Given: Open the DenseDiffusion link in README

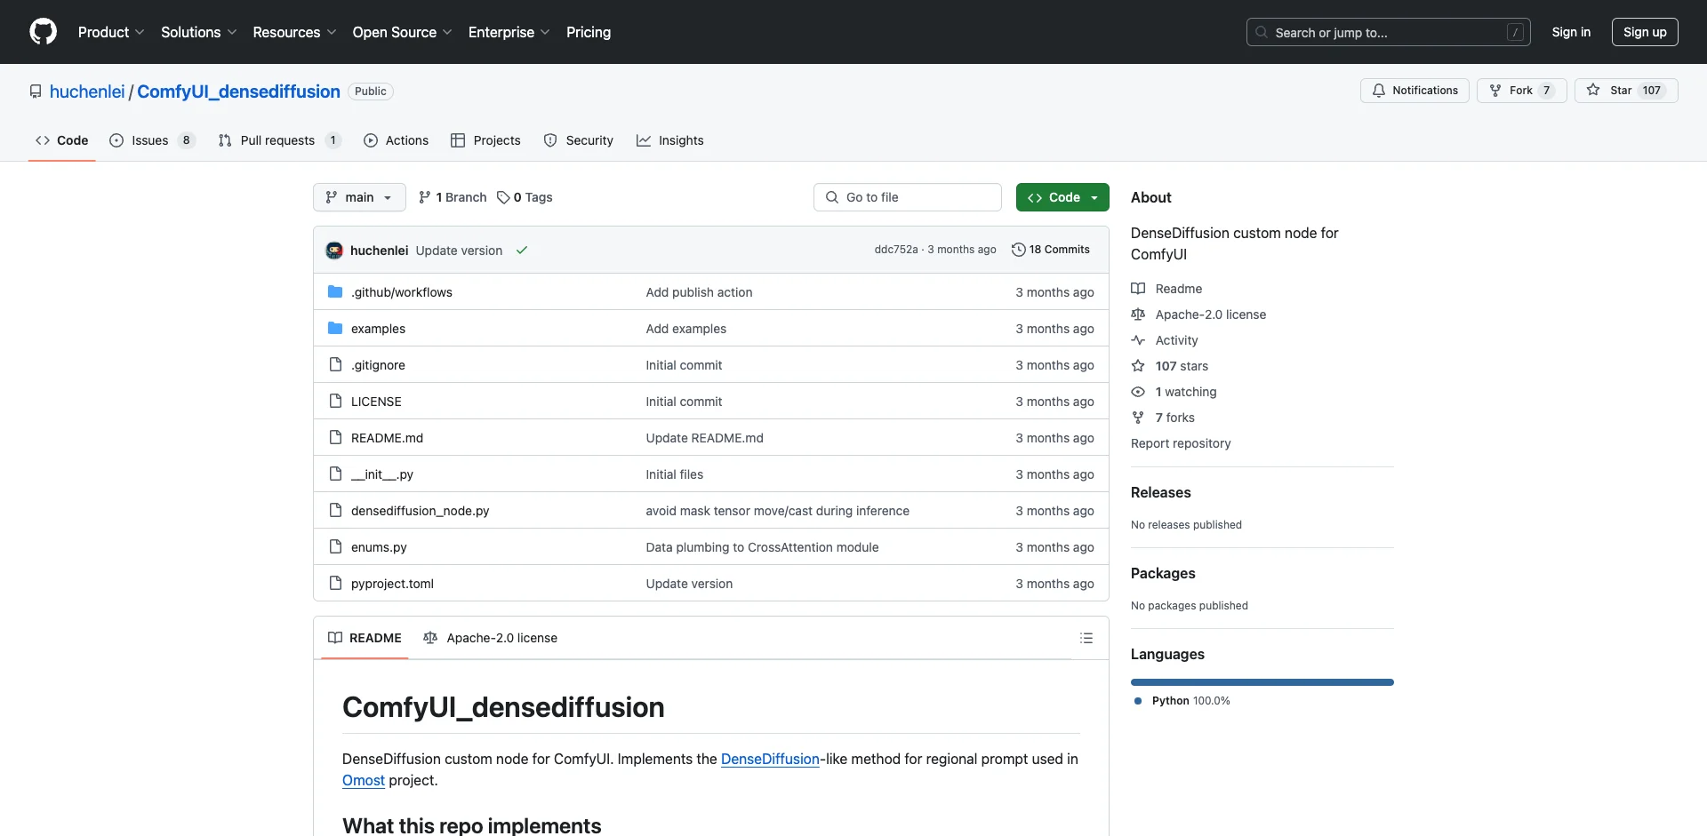Looking at the screenshot, I should (770, 759).
